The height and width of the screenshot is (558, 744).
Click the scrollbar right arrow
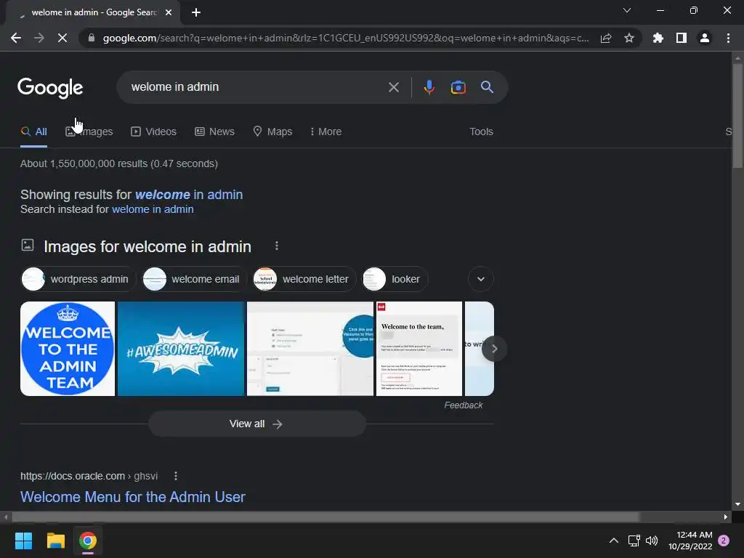(726, 517)
